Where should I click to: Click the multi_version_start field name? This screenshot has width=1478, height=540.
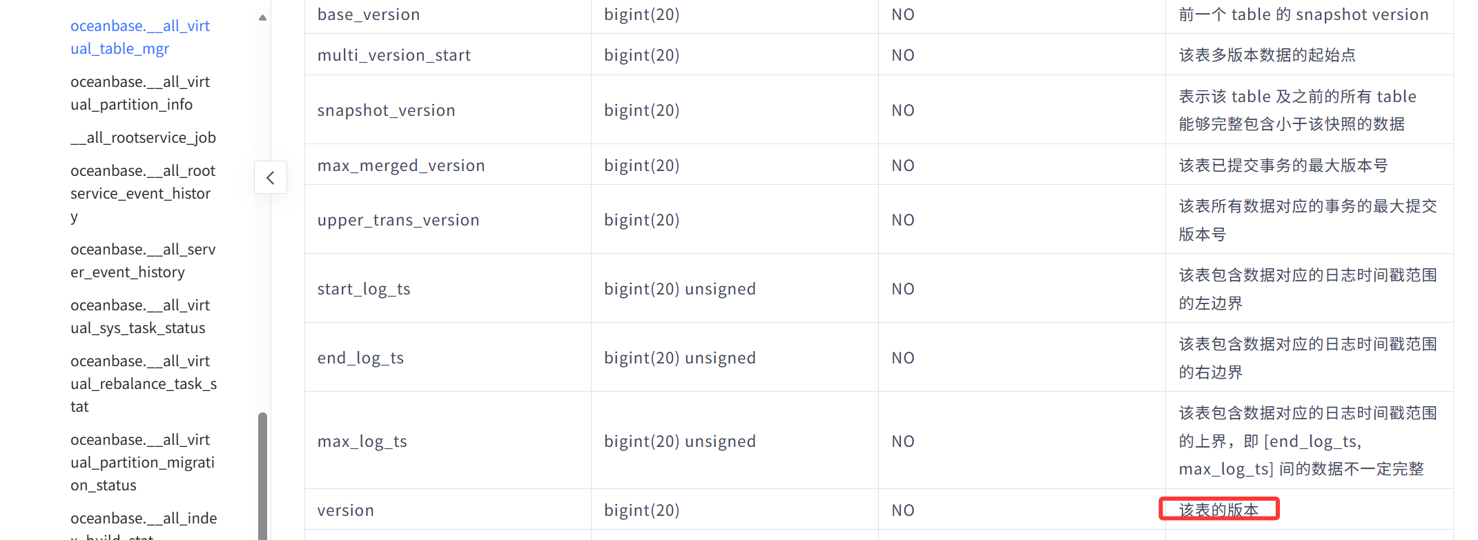tap(394, 55)
